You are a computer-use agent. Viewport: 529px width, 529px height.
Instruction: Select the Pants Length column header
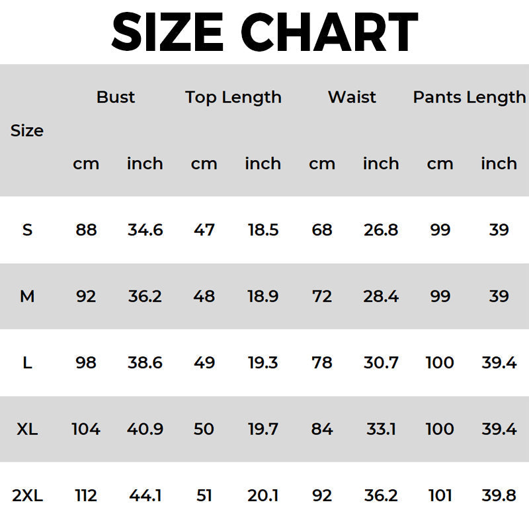point(469,97)
